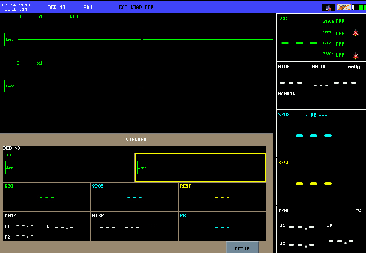This screenshot has height=253, width=366.
Task: Open the NIBP parameter panel
Action: (x=284, y=66)
